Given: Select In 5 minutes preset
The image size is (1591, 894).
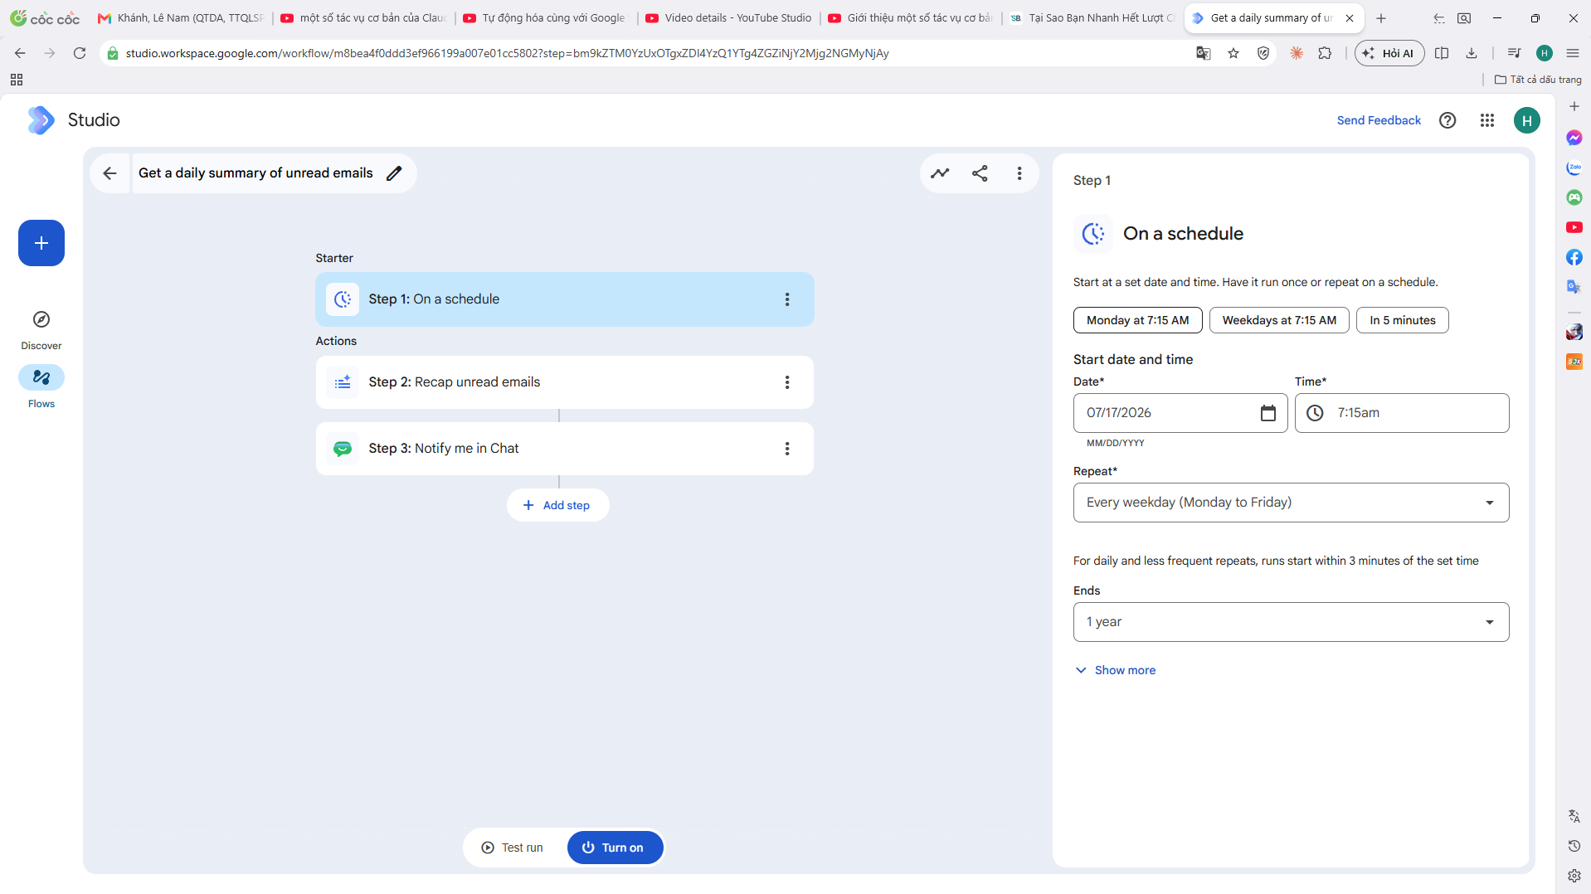Looking at the screenshot, I should tap(1402, 320).
